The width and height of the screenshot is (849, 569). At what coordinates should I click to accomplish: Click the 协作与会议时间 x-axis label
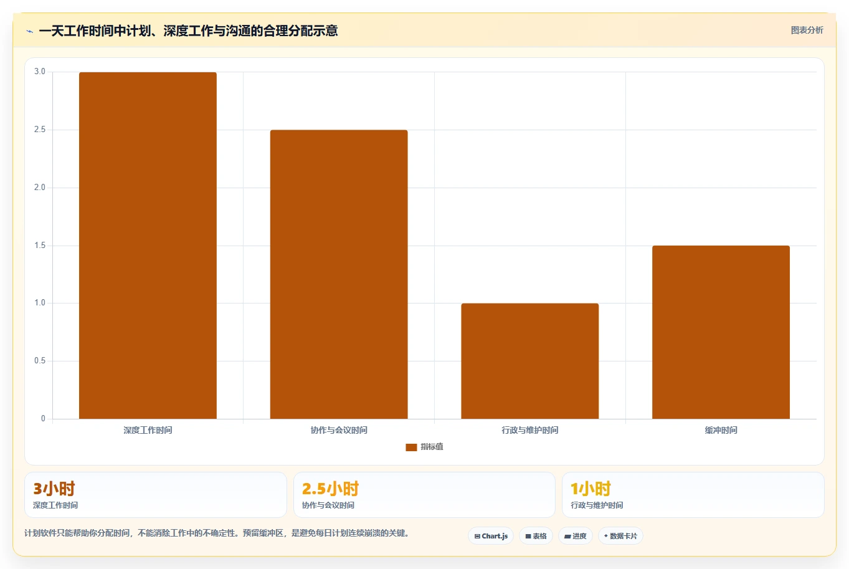pos(339,430)
